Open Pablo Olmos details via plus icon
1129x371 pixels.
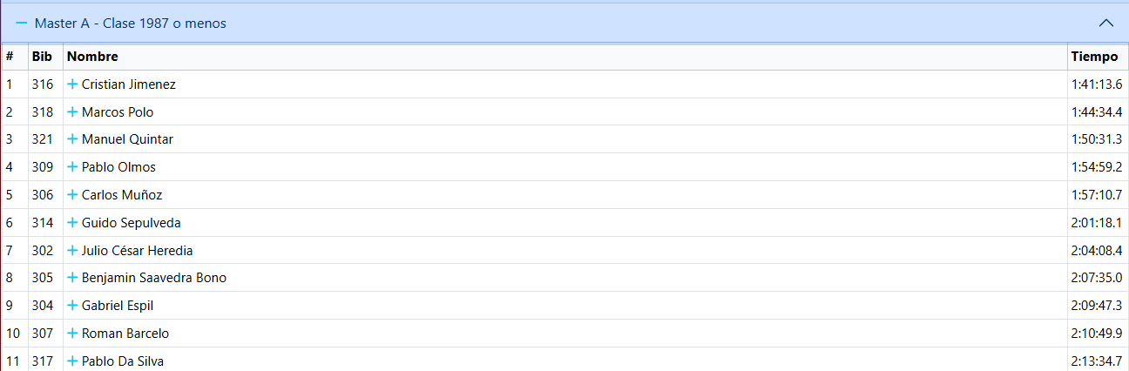tap(73, 167)
